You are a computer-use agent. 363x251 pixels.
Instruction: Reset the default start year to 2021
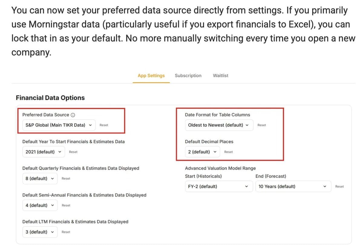[73, 152]
